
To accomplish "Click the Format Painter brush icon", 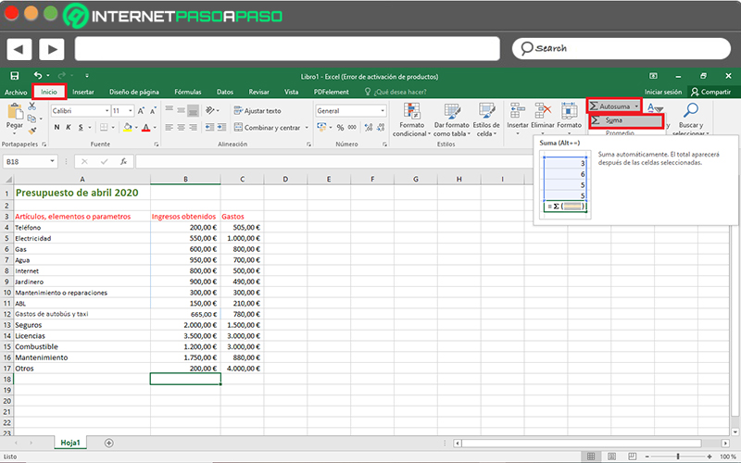I will coord(32,131).
